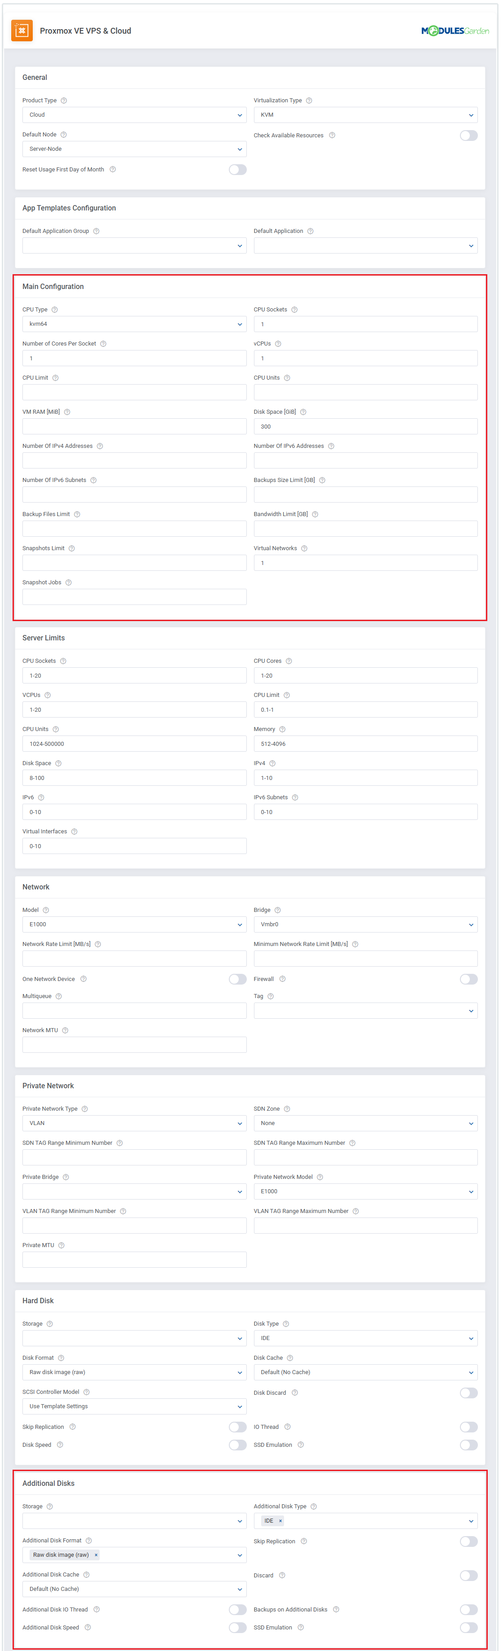
Task: Open the ModulesGarden logo link
Action: [x=455, y=31]
